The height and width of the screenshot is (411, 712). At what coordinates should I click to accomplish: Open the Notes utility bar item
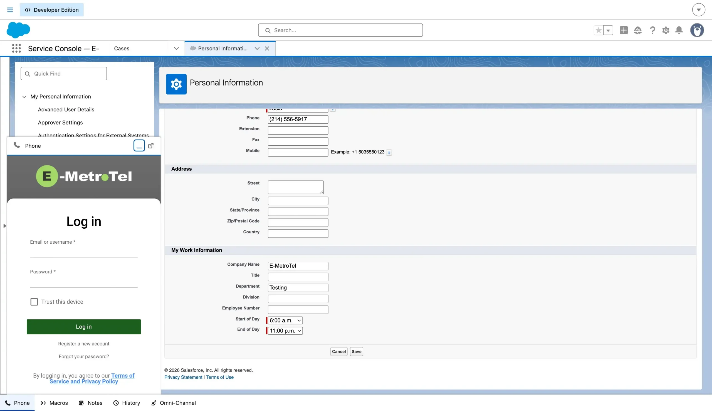point(90,403)
